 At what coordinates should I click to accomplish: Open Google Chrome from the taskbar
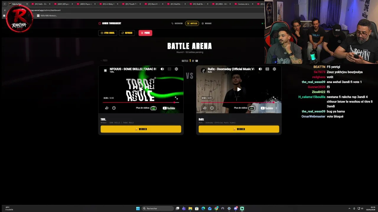216,208
